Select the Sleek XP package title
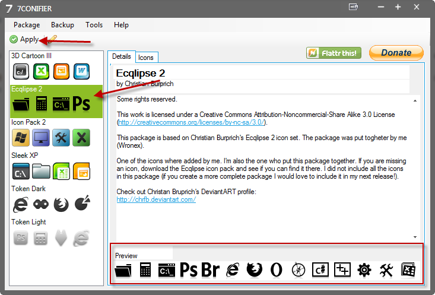 (25, 156)
